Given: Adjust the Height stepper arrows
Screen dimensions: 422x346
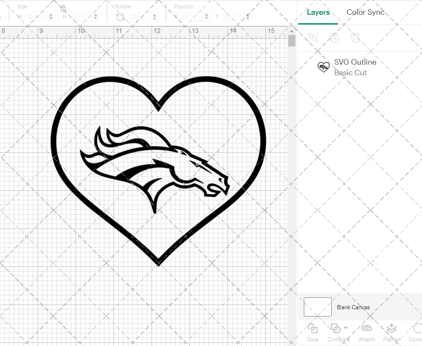Looking at the screenshot, I should click(x=95, y=17).
